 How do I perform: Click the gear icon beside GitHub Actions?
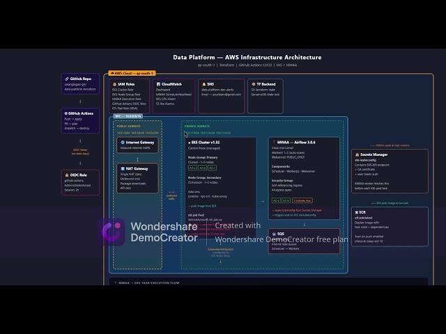pyautogui.click(x=66, y=113)
